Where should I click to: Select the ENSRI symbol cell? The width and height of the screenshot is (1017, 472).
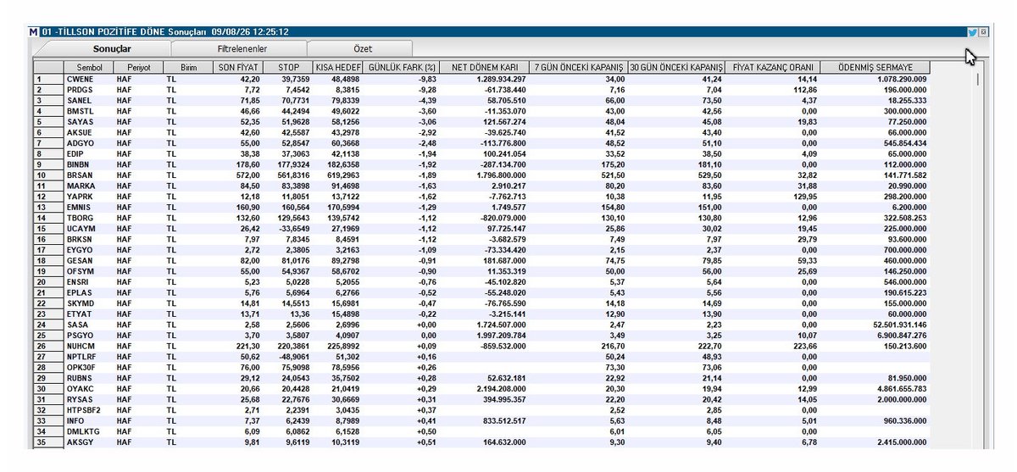pos(89,280)
